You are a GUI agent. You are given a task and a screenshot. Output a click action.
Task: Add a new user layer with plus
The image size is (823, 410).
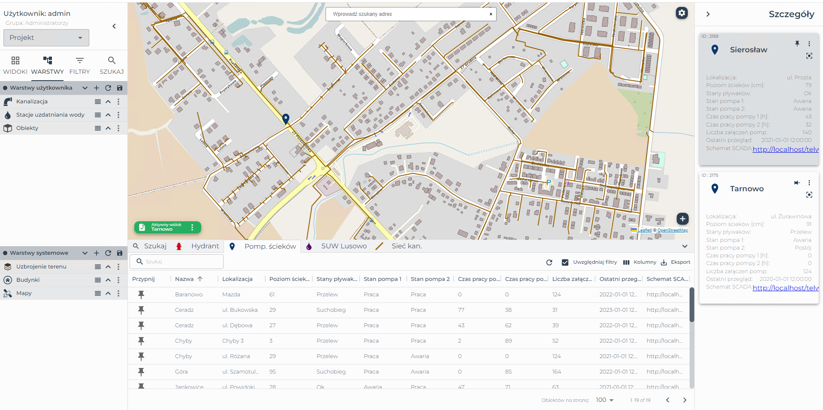(97, 88)
